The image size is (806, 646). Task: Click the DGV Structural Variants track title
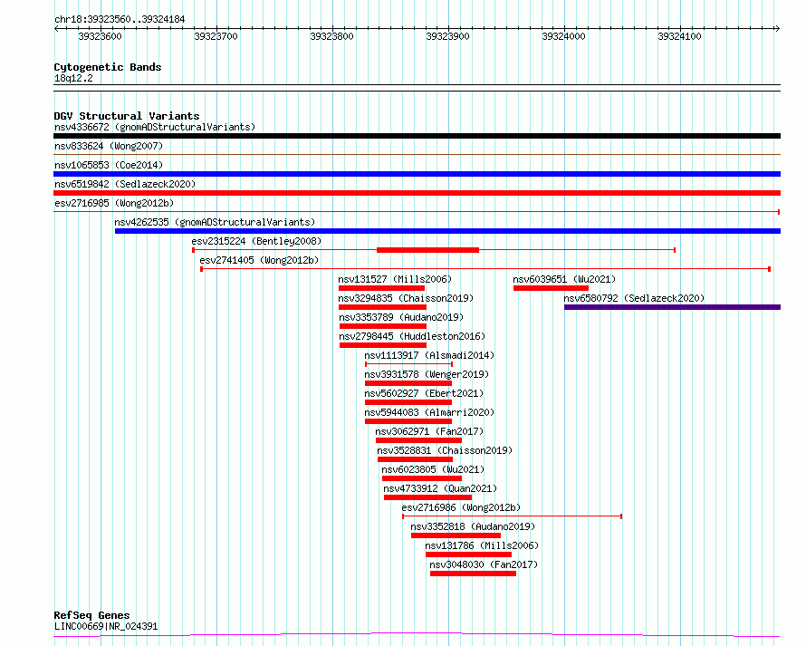coord(127,116)
